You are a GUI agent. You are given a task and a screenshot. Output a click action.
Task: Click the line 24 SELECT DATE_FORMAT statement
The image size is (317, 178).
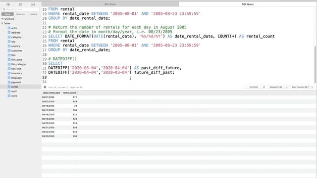[x=161, y=36]
